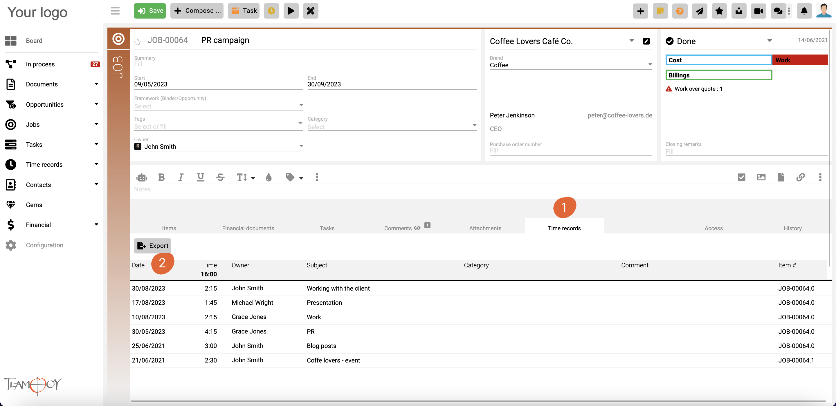Open the text color droplet picker

pos(269,177)
